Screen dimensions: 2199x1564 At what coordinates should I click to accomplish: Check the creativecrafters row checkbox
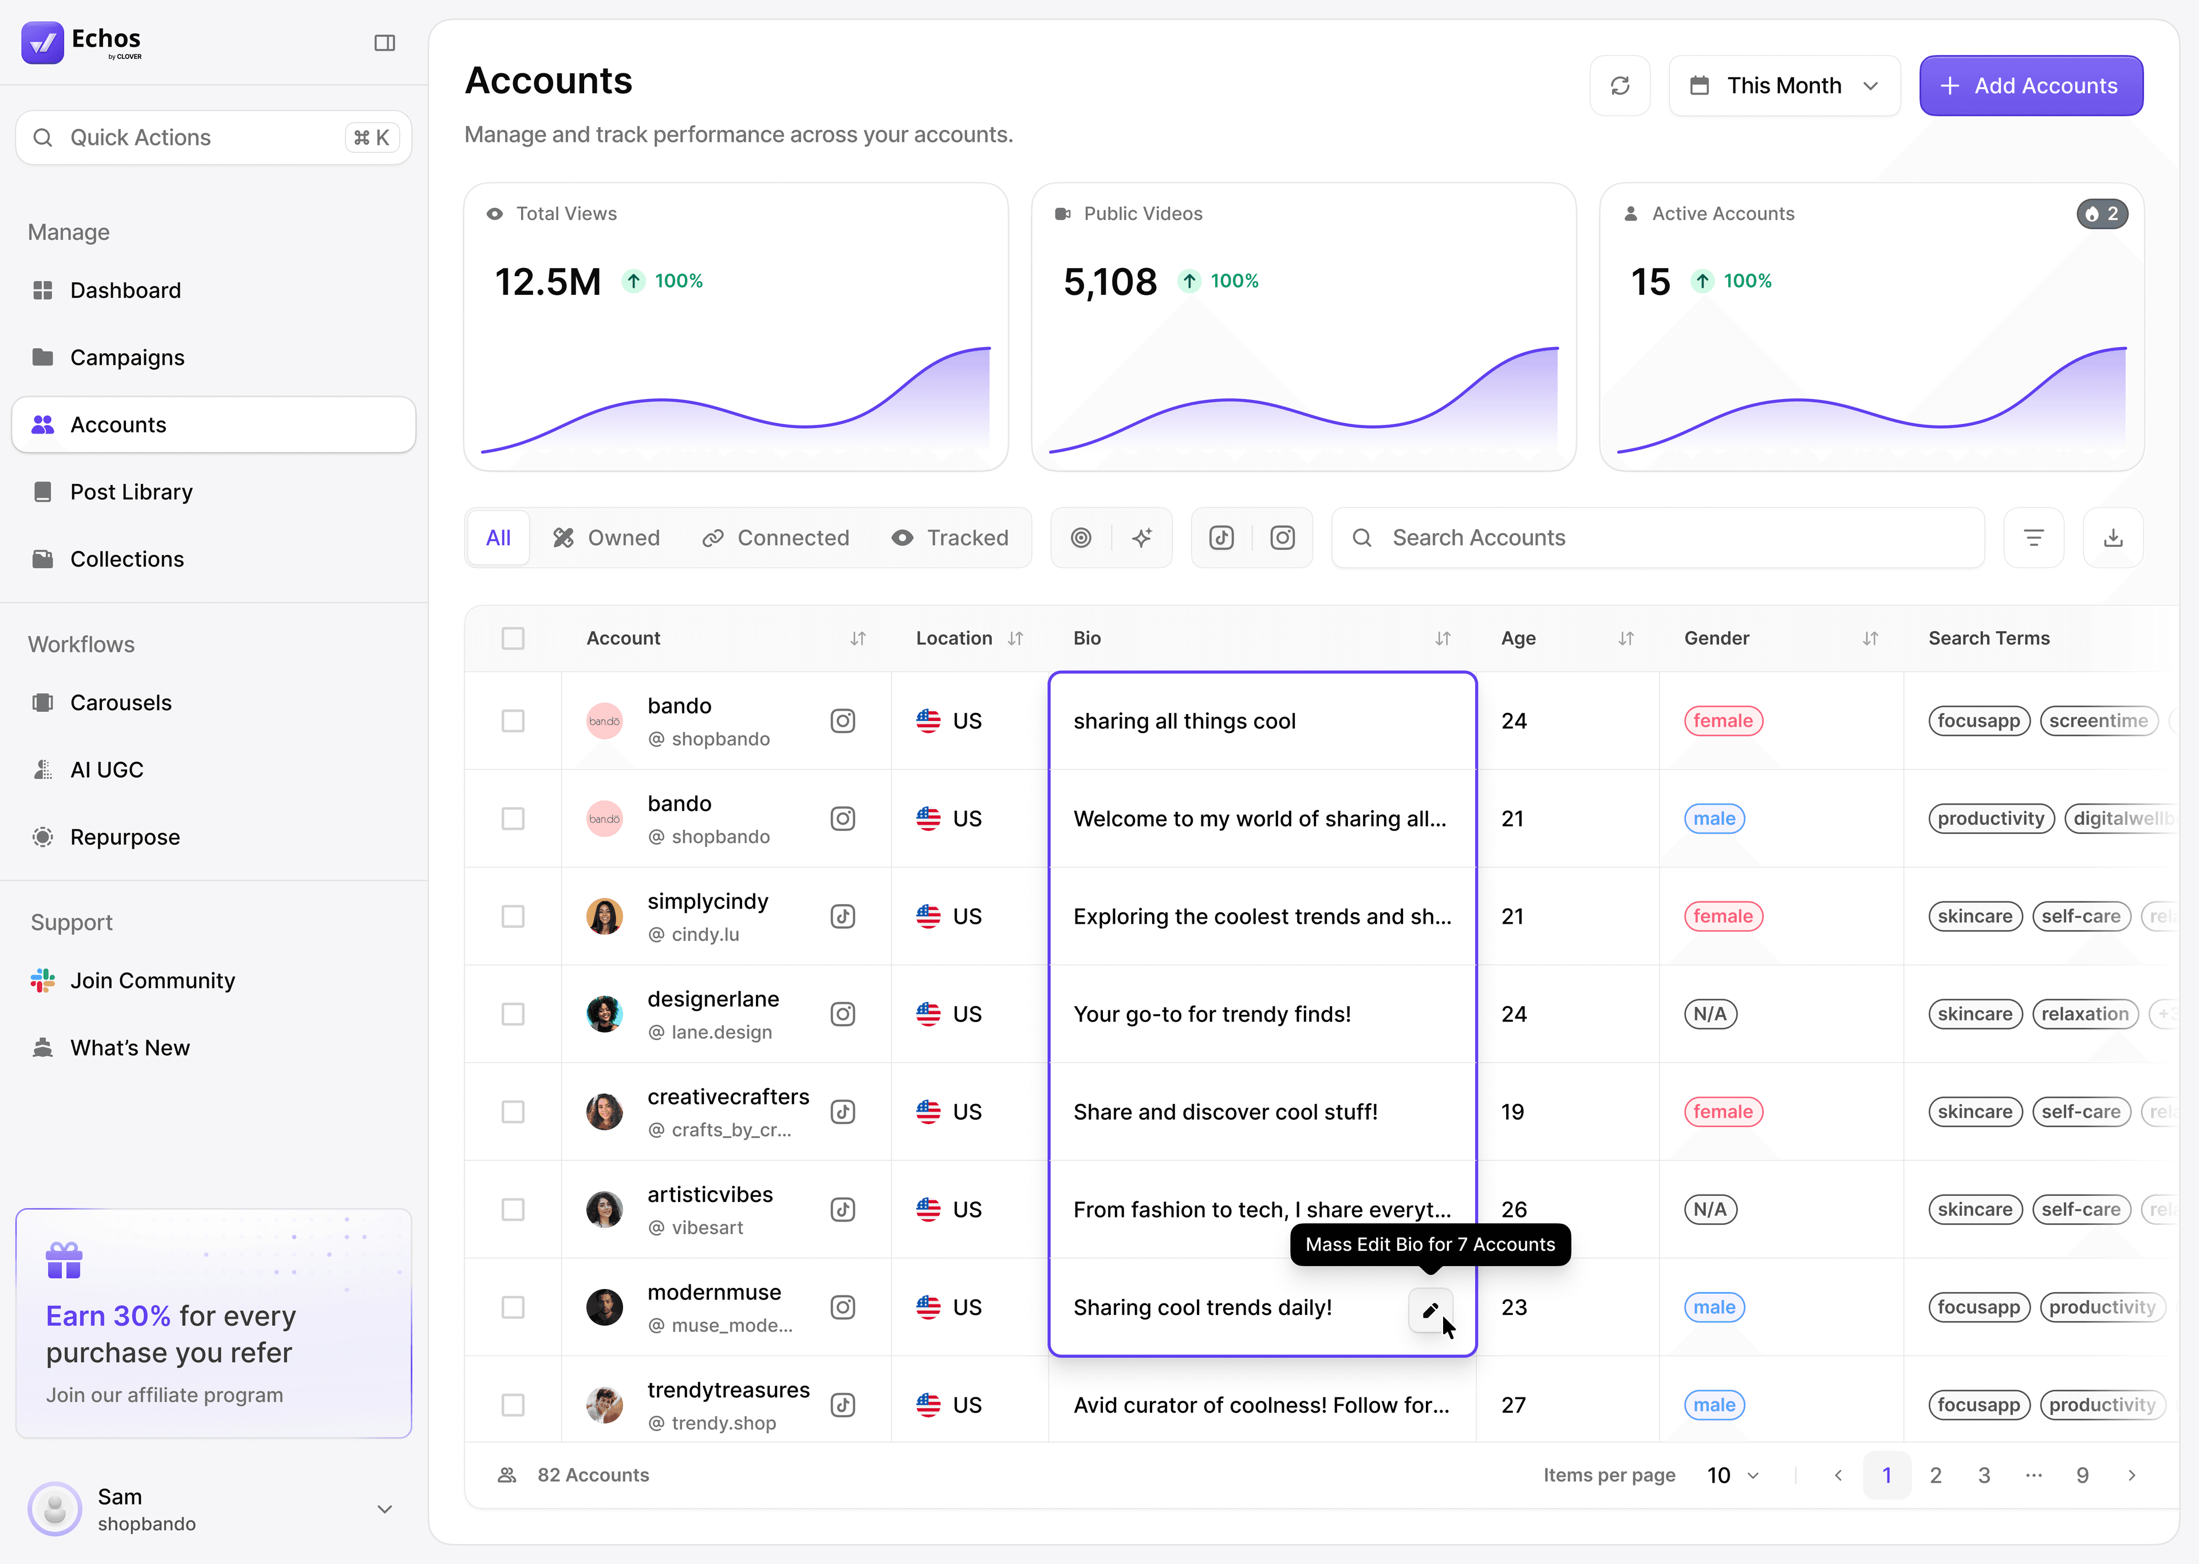[513, 1112]
